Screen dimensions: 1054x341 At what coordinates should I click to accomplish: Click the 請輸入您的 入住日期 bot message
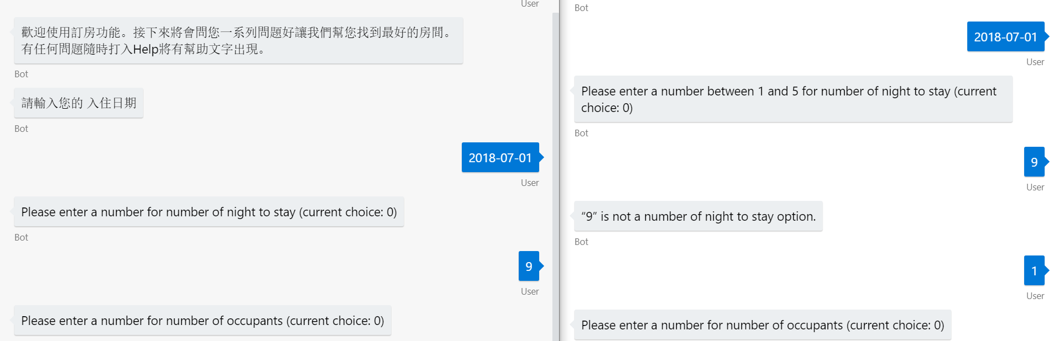point(78,103)
